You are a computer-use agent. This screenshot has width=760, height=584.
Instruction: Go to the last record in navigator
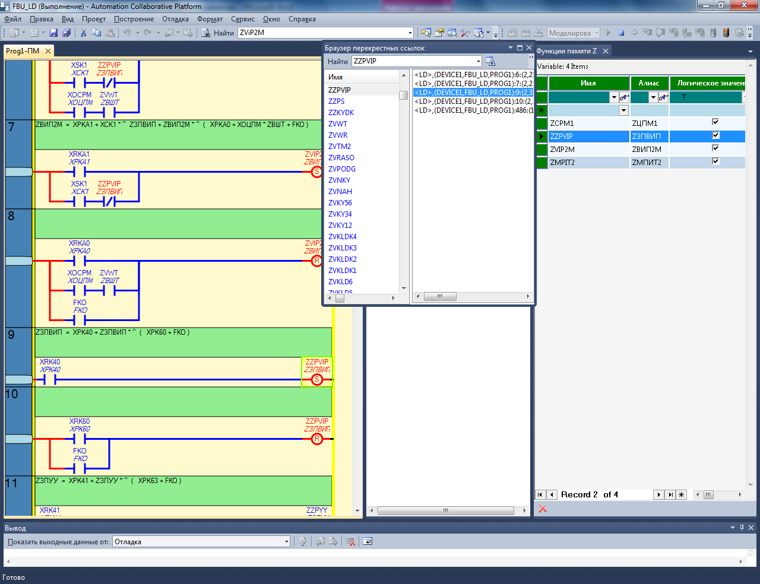[670, 494]
